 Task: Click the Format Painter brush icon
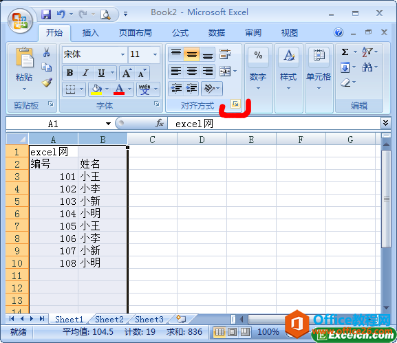click(x=47, y=82)
